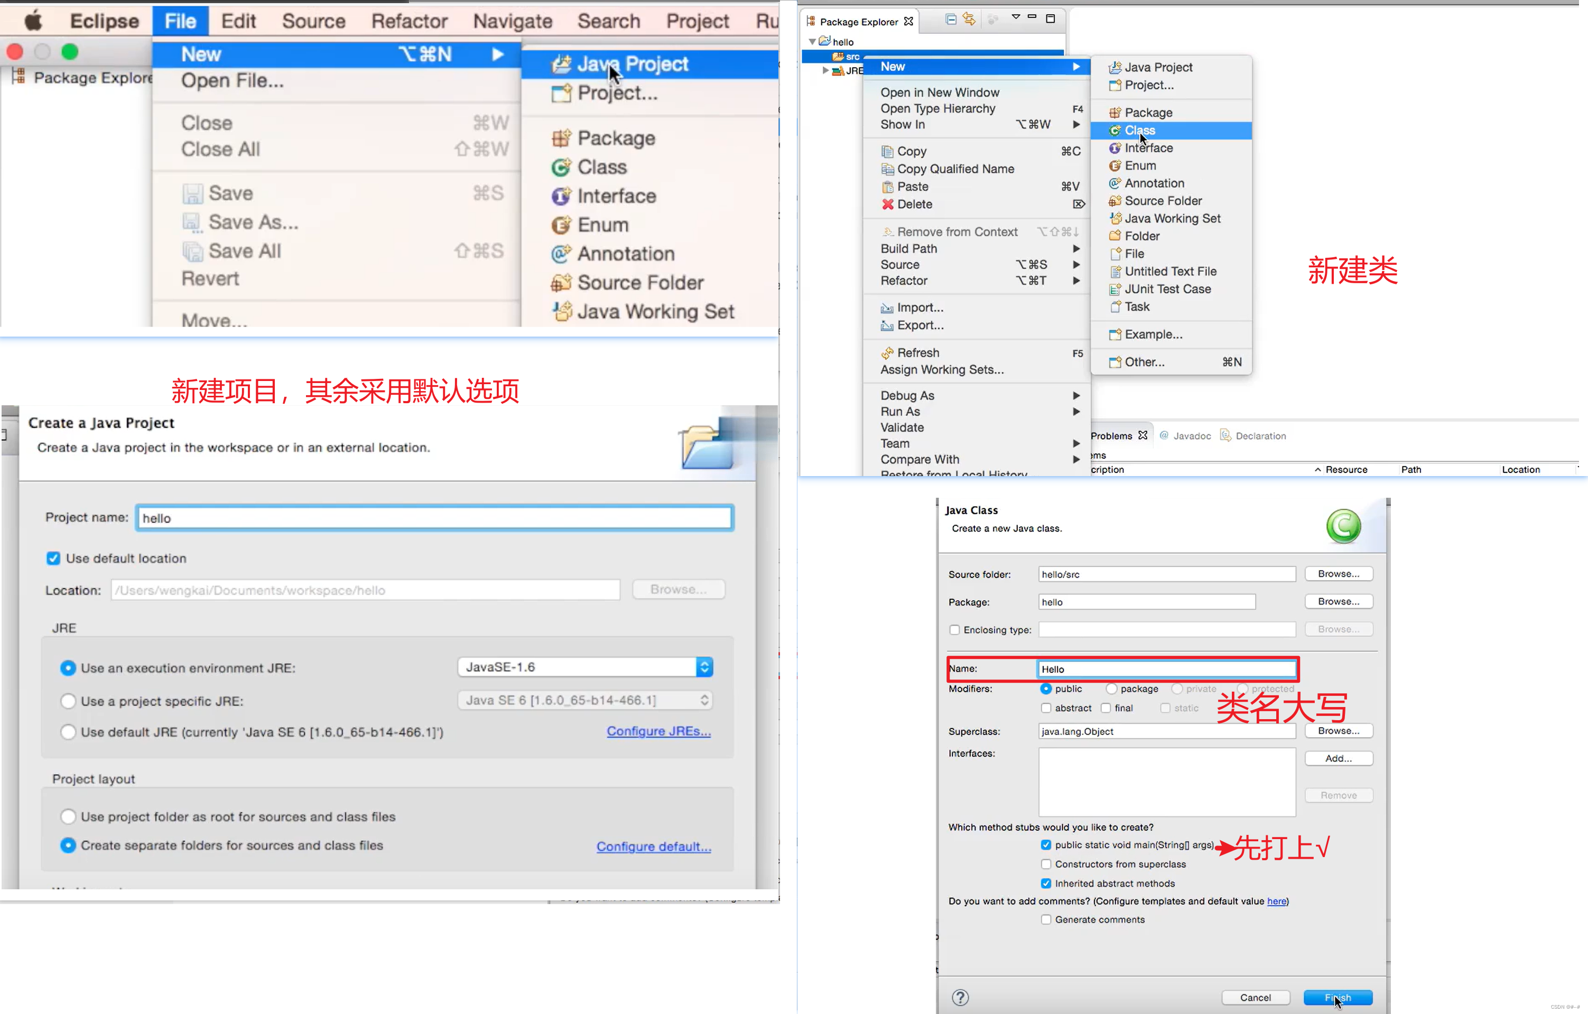The image size is (1588, 1014).
Task: Click Delete in the context menu
Action: coord(976,204)
